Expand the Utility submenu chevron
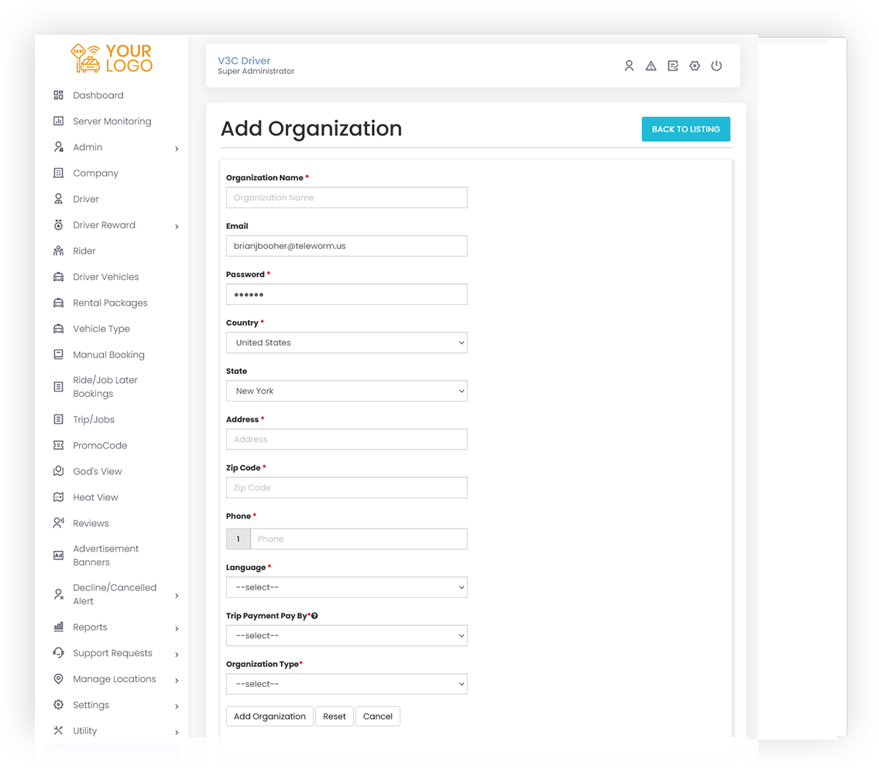 point(177,732)
